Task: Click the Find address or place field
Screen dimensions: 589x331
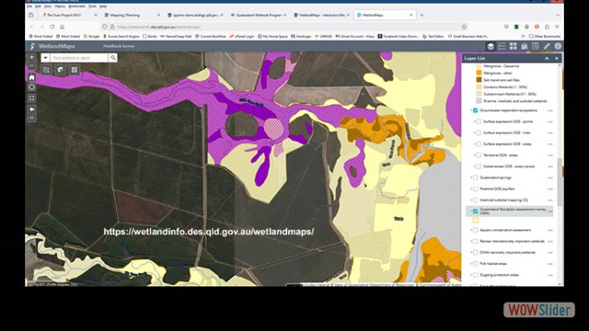Action: coord(79,58)
